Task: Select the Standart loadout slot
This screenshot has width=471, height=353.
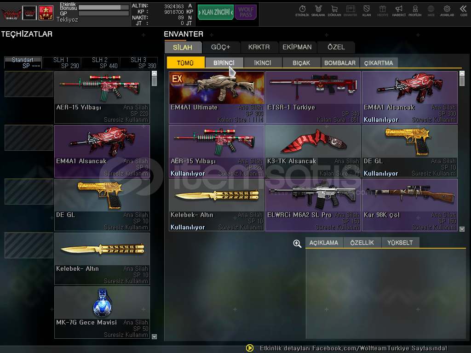Action: [x=23, y=63]
